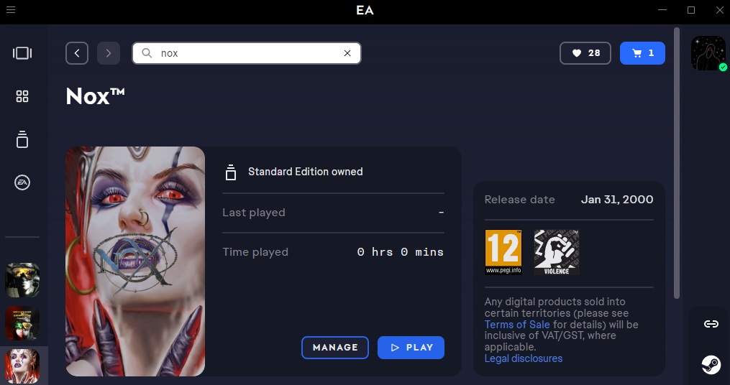Open the shopping cart with 1 item
The width and height of the screenshot is (730, 385).
pos(642,53)
